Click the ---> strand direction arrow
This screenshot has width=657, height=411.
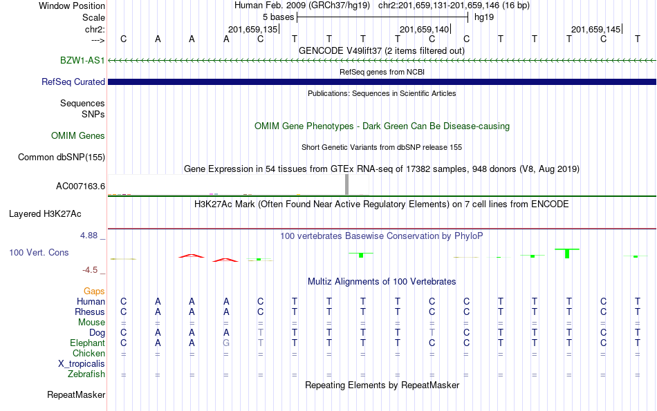98,40
